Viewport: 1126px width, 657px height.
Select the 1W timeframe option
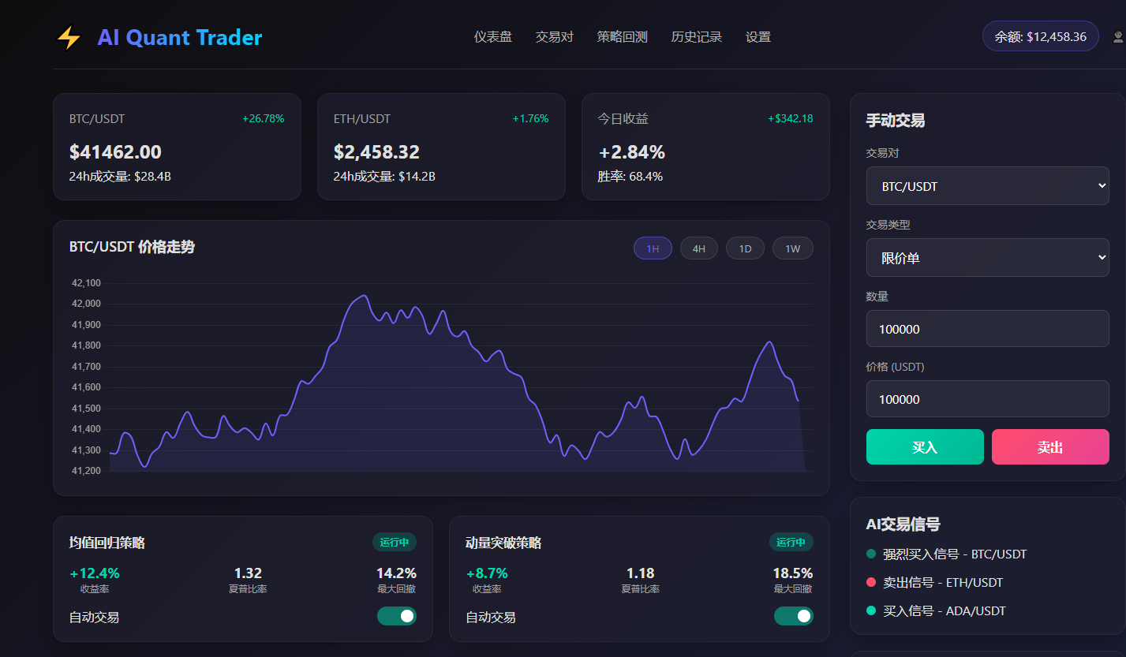click(792, 248)
